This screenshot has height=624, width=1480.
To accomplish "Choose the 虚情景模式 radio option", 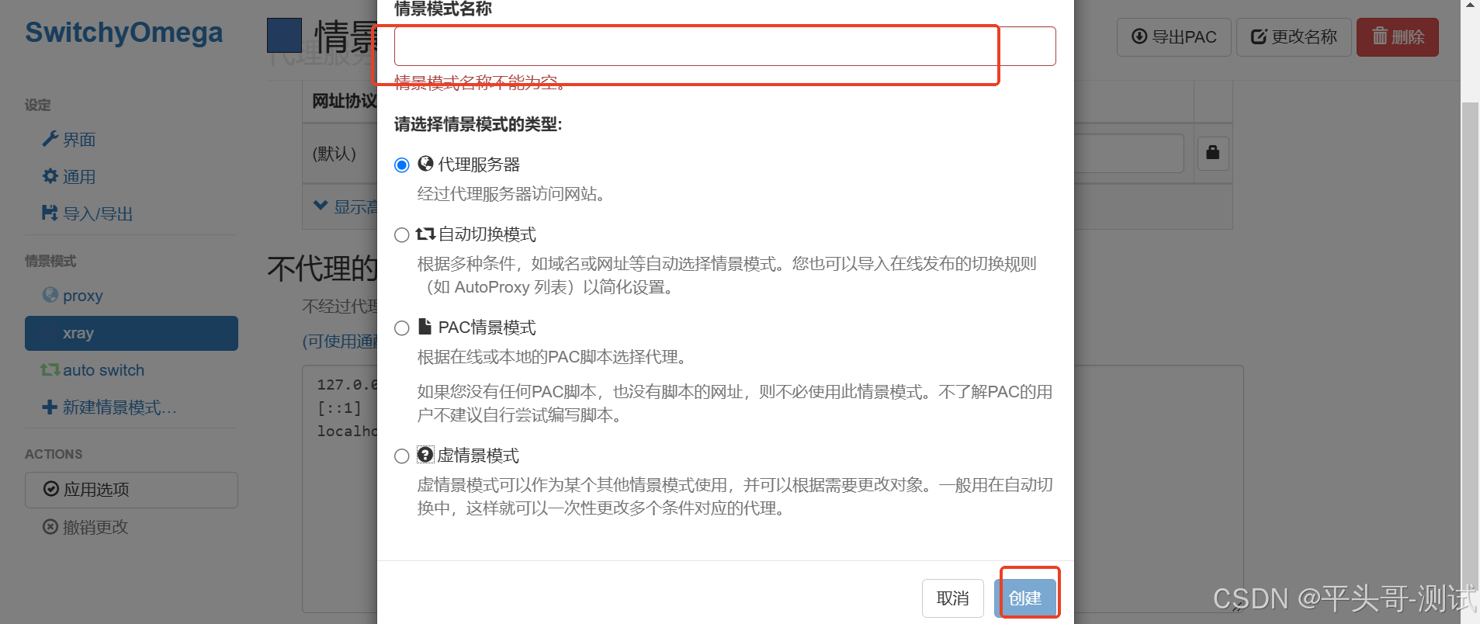I will pyautogui.click(x=402, y=456).
